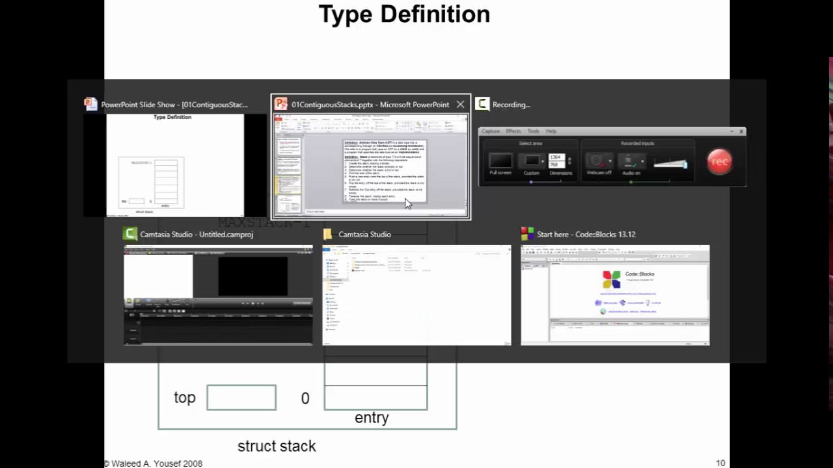Select the Custom recording area button
The height and width of the screenshot is (468, 833).
[x=532, y=161]
